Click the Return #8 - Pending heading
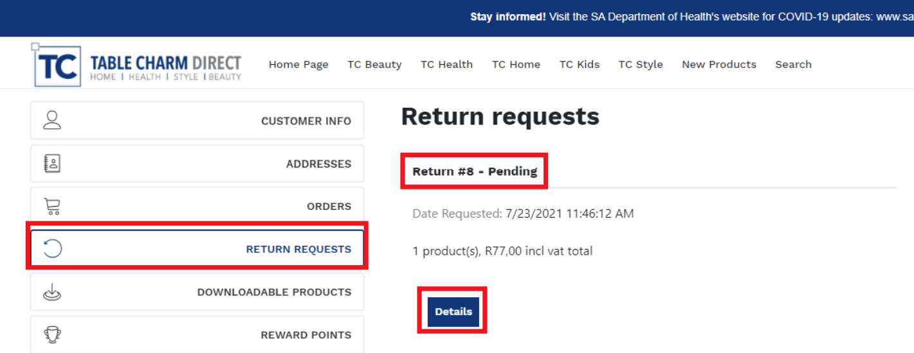 pyautogui.click(x=474, y=171)
